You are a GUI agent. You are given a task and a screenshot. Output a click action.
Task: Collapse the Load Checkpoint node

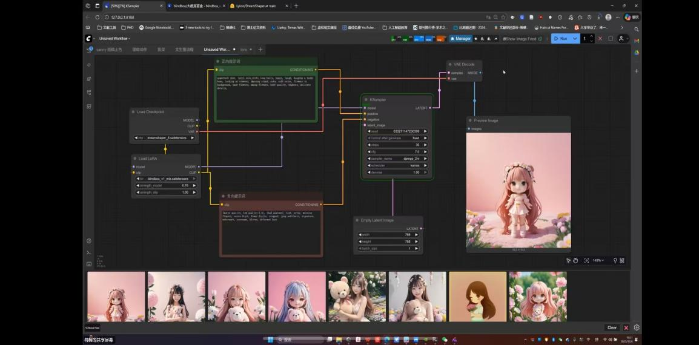pyautogui.click(x=133, y=112)
